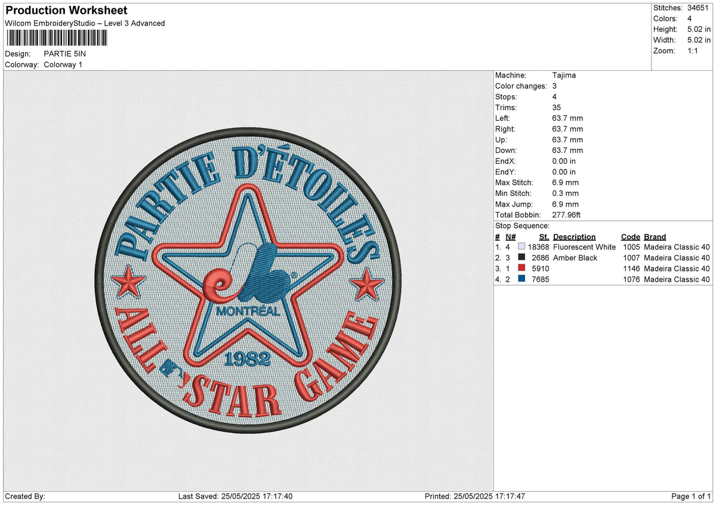This screenshot has width=716, height=505.
Task: Click the Right value 63.7 mm
Action: (568, 129)
